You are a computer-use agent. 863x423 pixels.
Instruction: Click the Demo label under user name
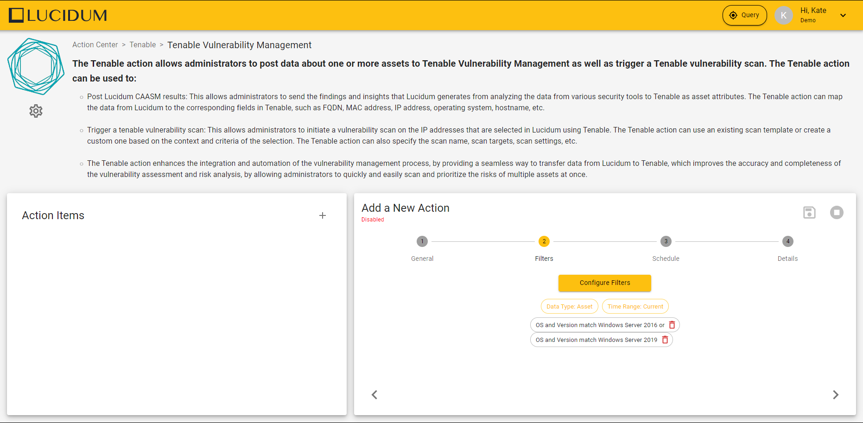tap(808, 20)
